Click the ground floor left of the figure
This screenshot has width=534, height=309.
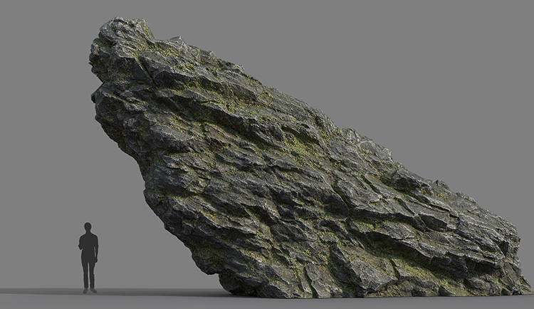click(36, 295)
